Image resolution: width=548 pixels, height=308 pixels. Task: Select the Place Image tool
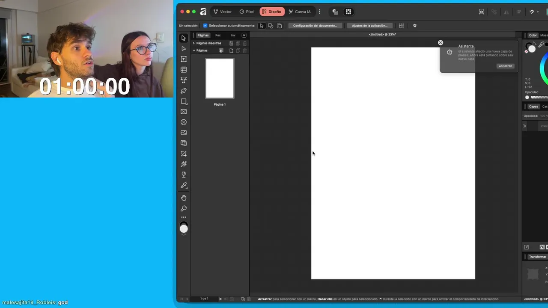184,133
